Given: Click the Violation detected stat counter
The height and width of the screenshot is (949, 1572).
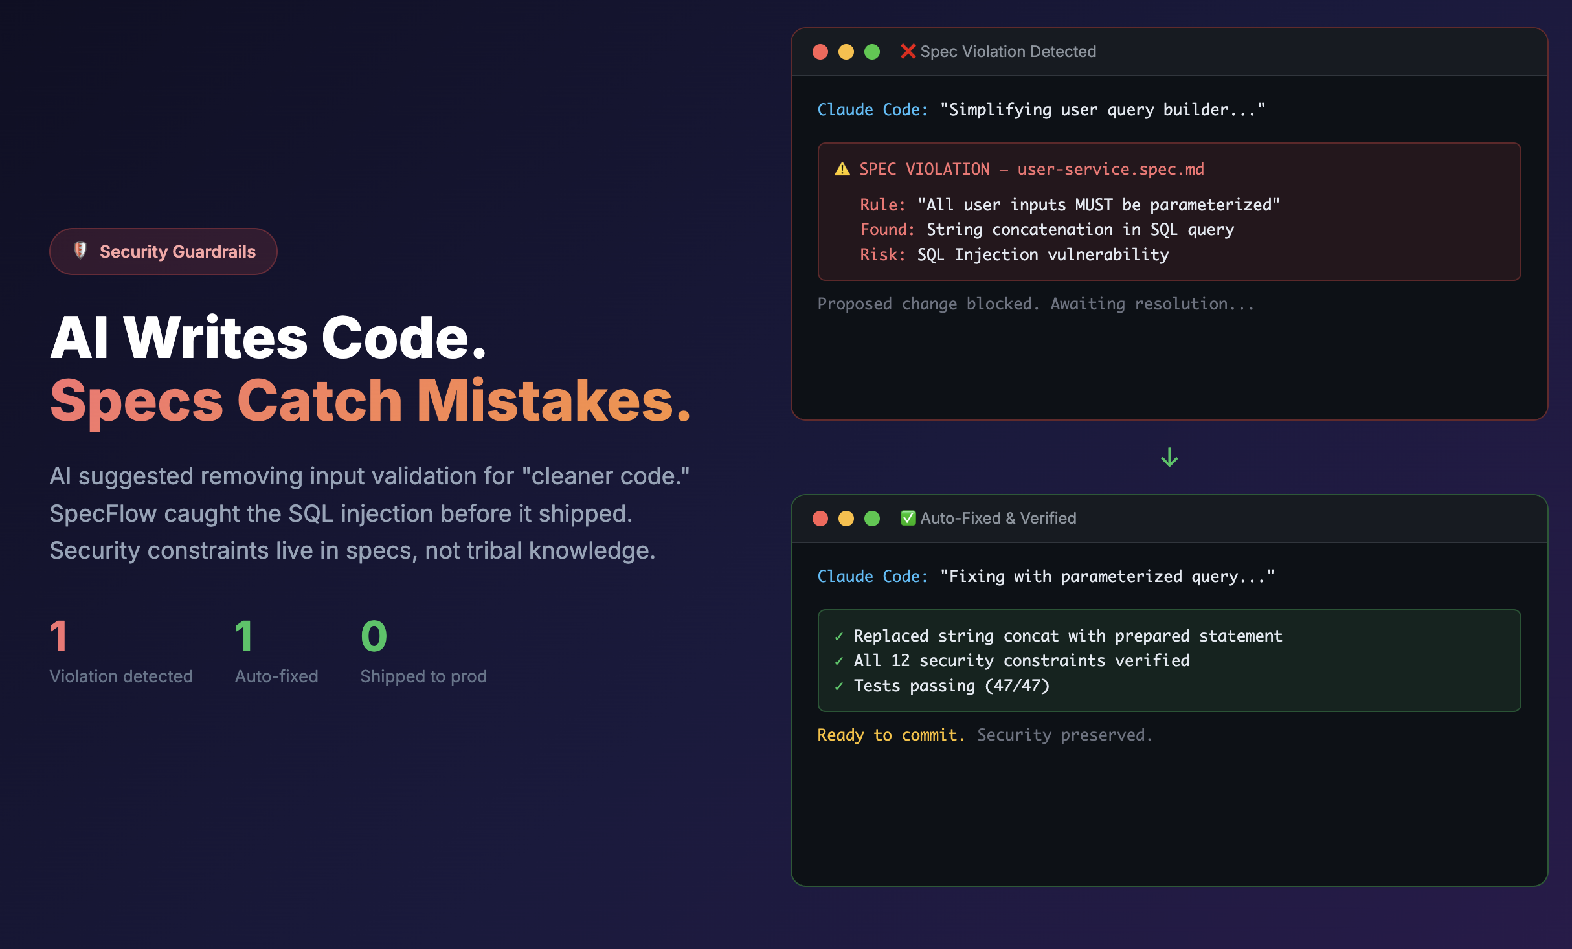Looking at the screenshot, I should tap(58, 636).
